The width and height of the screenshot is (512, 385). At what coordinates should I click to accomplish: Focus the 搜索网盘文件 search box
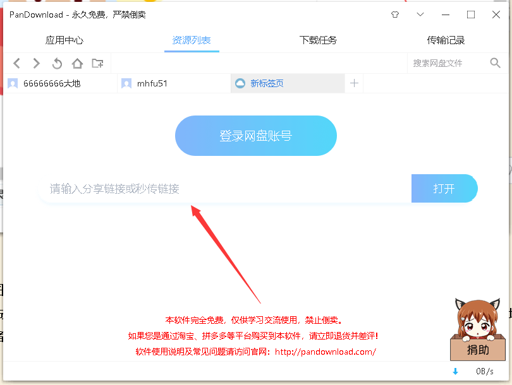[x=448, y=63]
